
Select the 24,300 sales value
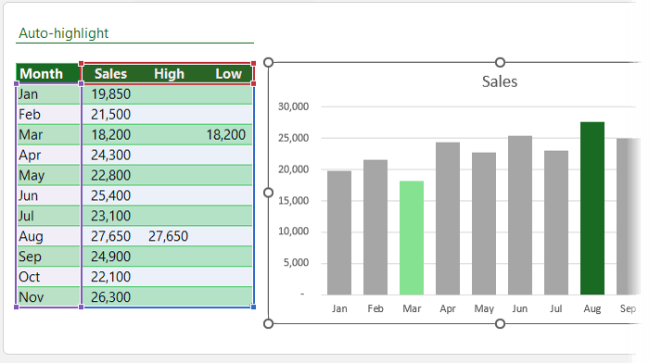(111, 155)
